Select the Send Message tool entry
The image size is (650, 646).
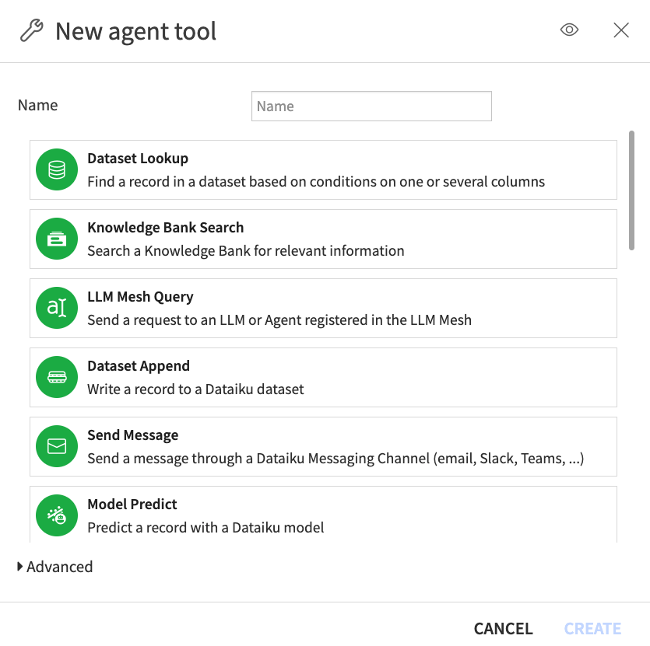point(311,446)
